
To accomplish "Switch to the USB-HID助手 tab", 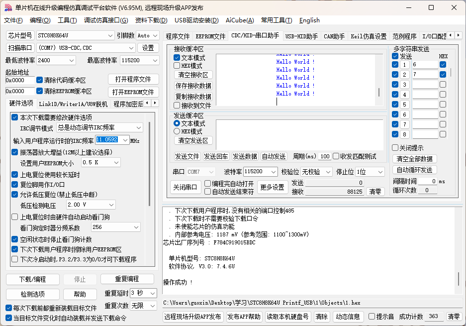I will click(x=301, y=36).
